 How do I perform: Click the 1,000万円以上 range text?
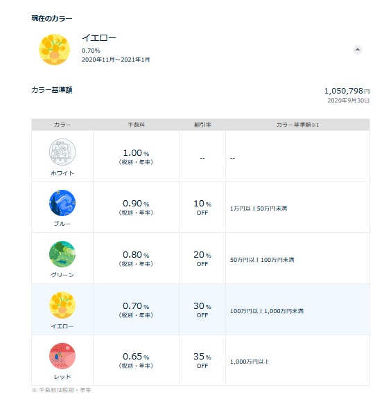(x=250, y=362)
